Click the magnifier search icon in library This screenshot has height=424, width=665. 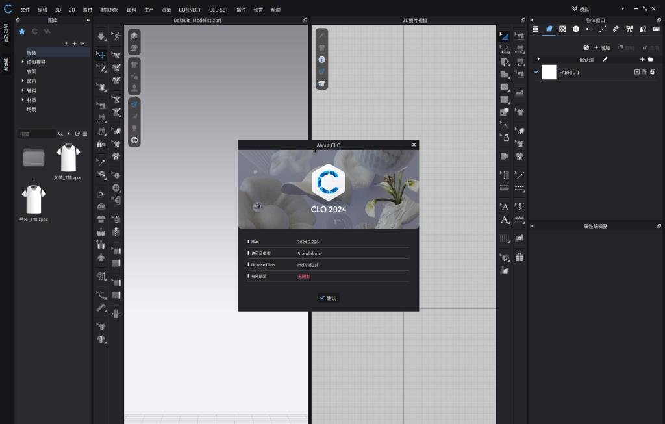click(60, 134)
